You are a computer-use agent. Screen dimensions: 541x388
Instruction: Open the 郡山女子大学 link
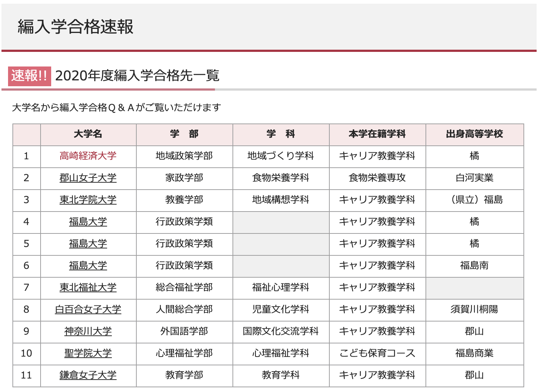[x=88, y=178]
